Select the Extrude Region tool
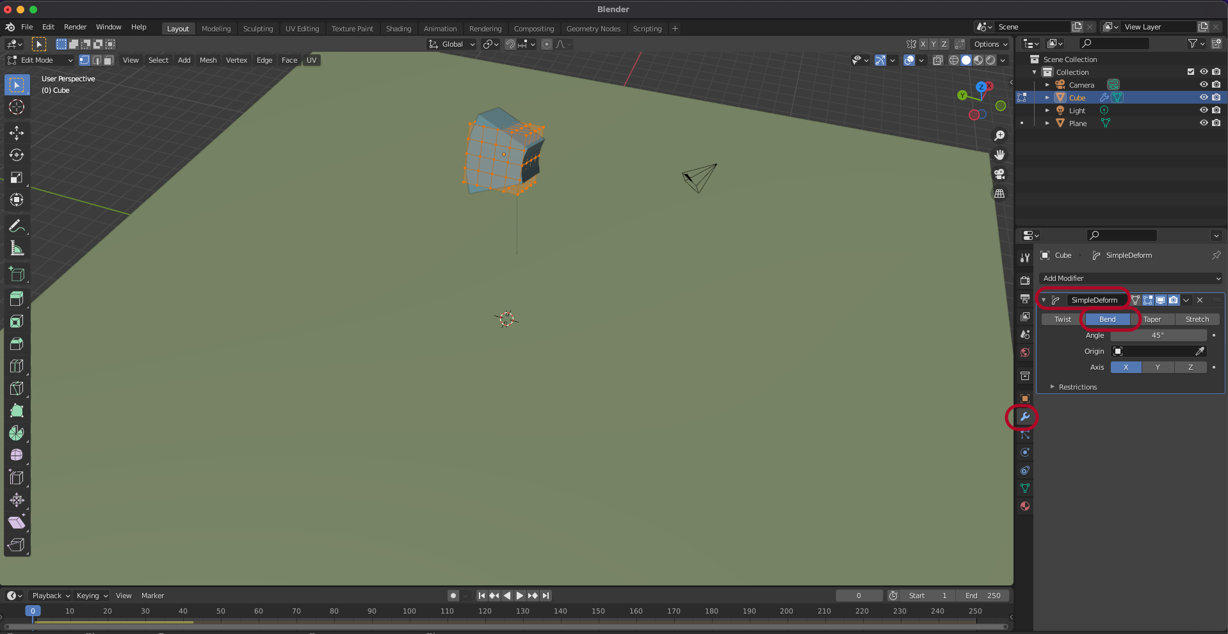The width and height of the screenshot is (1228, 634). (x=17, y=299)
